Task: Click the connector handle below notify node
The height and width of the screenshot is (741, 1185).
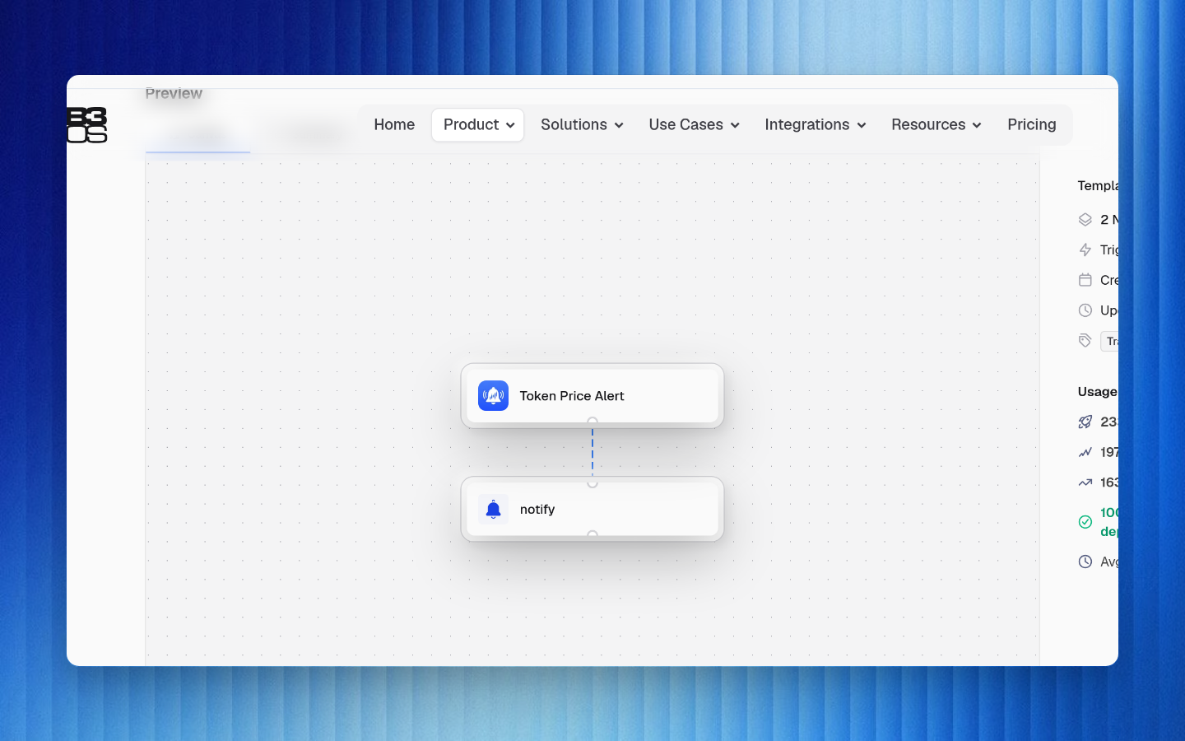Action: pyautogui.click(x=592, y=535)
